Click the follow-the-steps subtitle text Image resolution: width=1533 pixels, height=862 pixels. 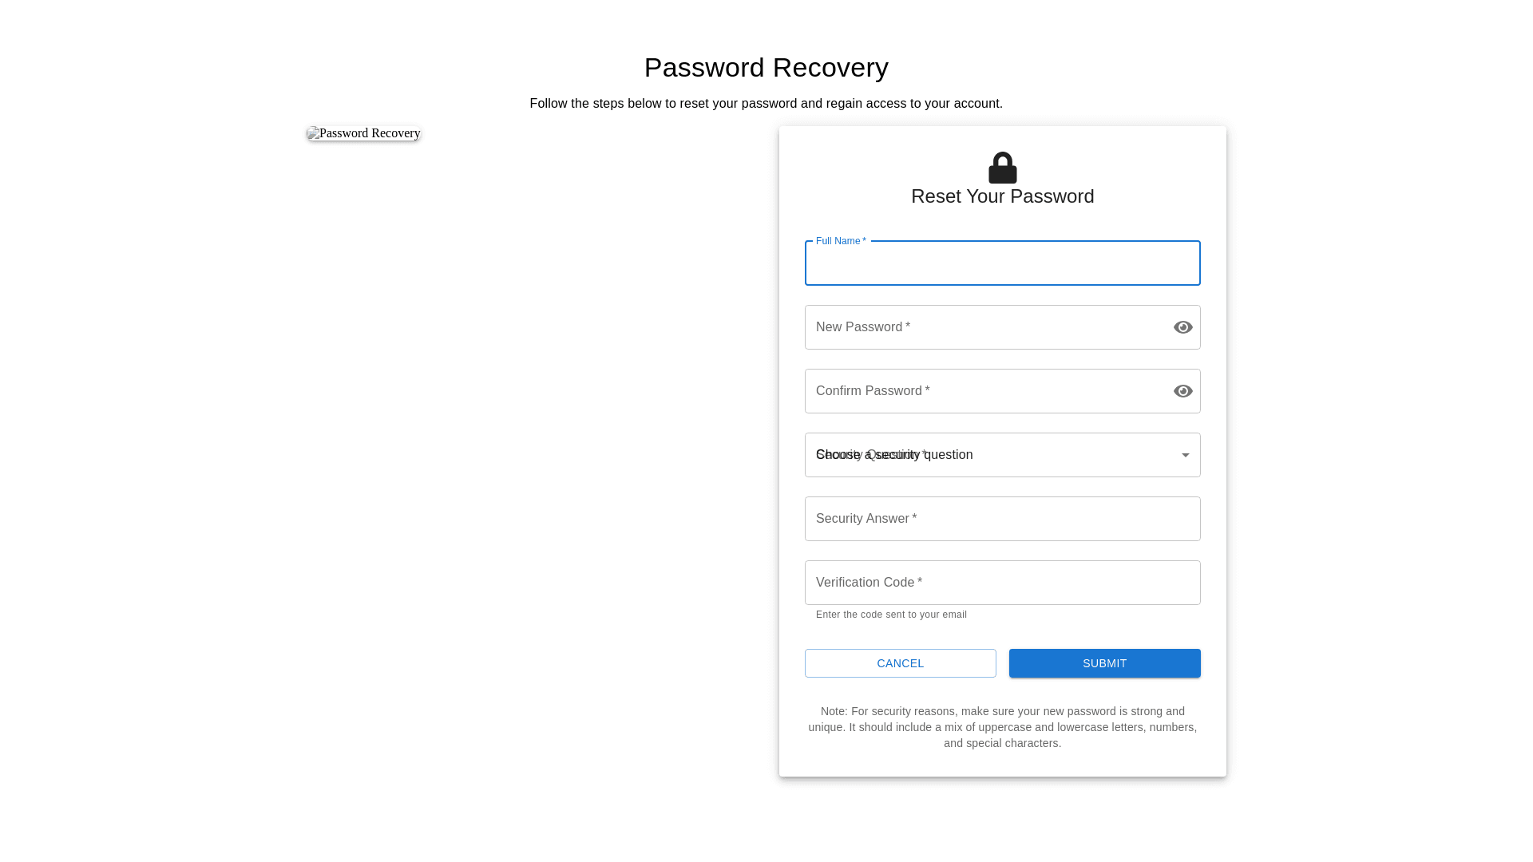click(x=766, y=104)
